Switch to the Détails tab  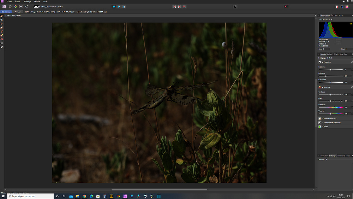point(336,54)
